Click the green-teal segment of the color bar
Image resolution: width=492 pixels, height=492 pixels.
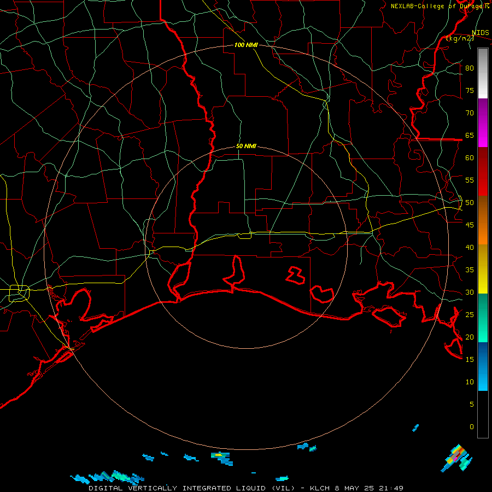[483, 318]
